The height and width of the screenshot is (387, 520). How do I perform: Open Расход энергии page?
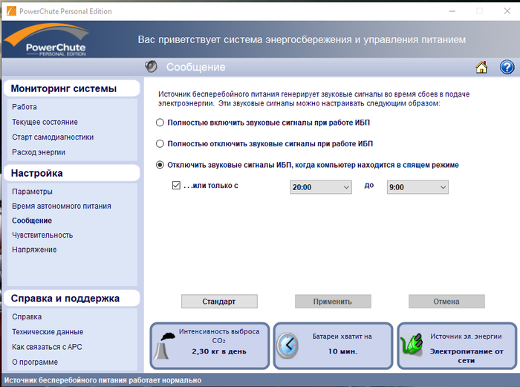click(39, 152)
